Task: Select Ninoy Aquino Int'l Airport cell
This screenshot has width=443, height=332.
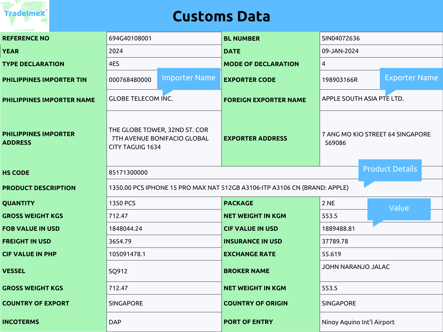Action: click(x=381, y=322)
